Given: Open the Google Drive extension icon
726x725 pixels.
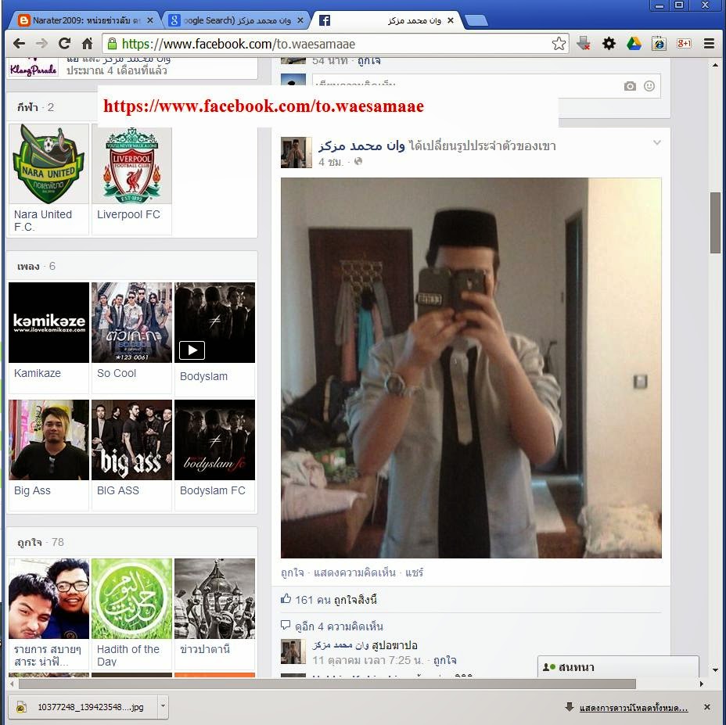Looking at the screenshot, I should (x=634, y=44).
